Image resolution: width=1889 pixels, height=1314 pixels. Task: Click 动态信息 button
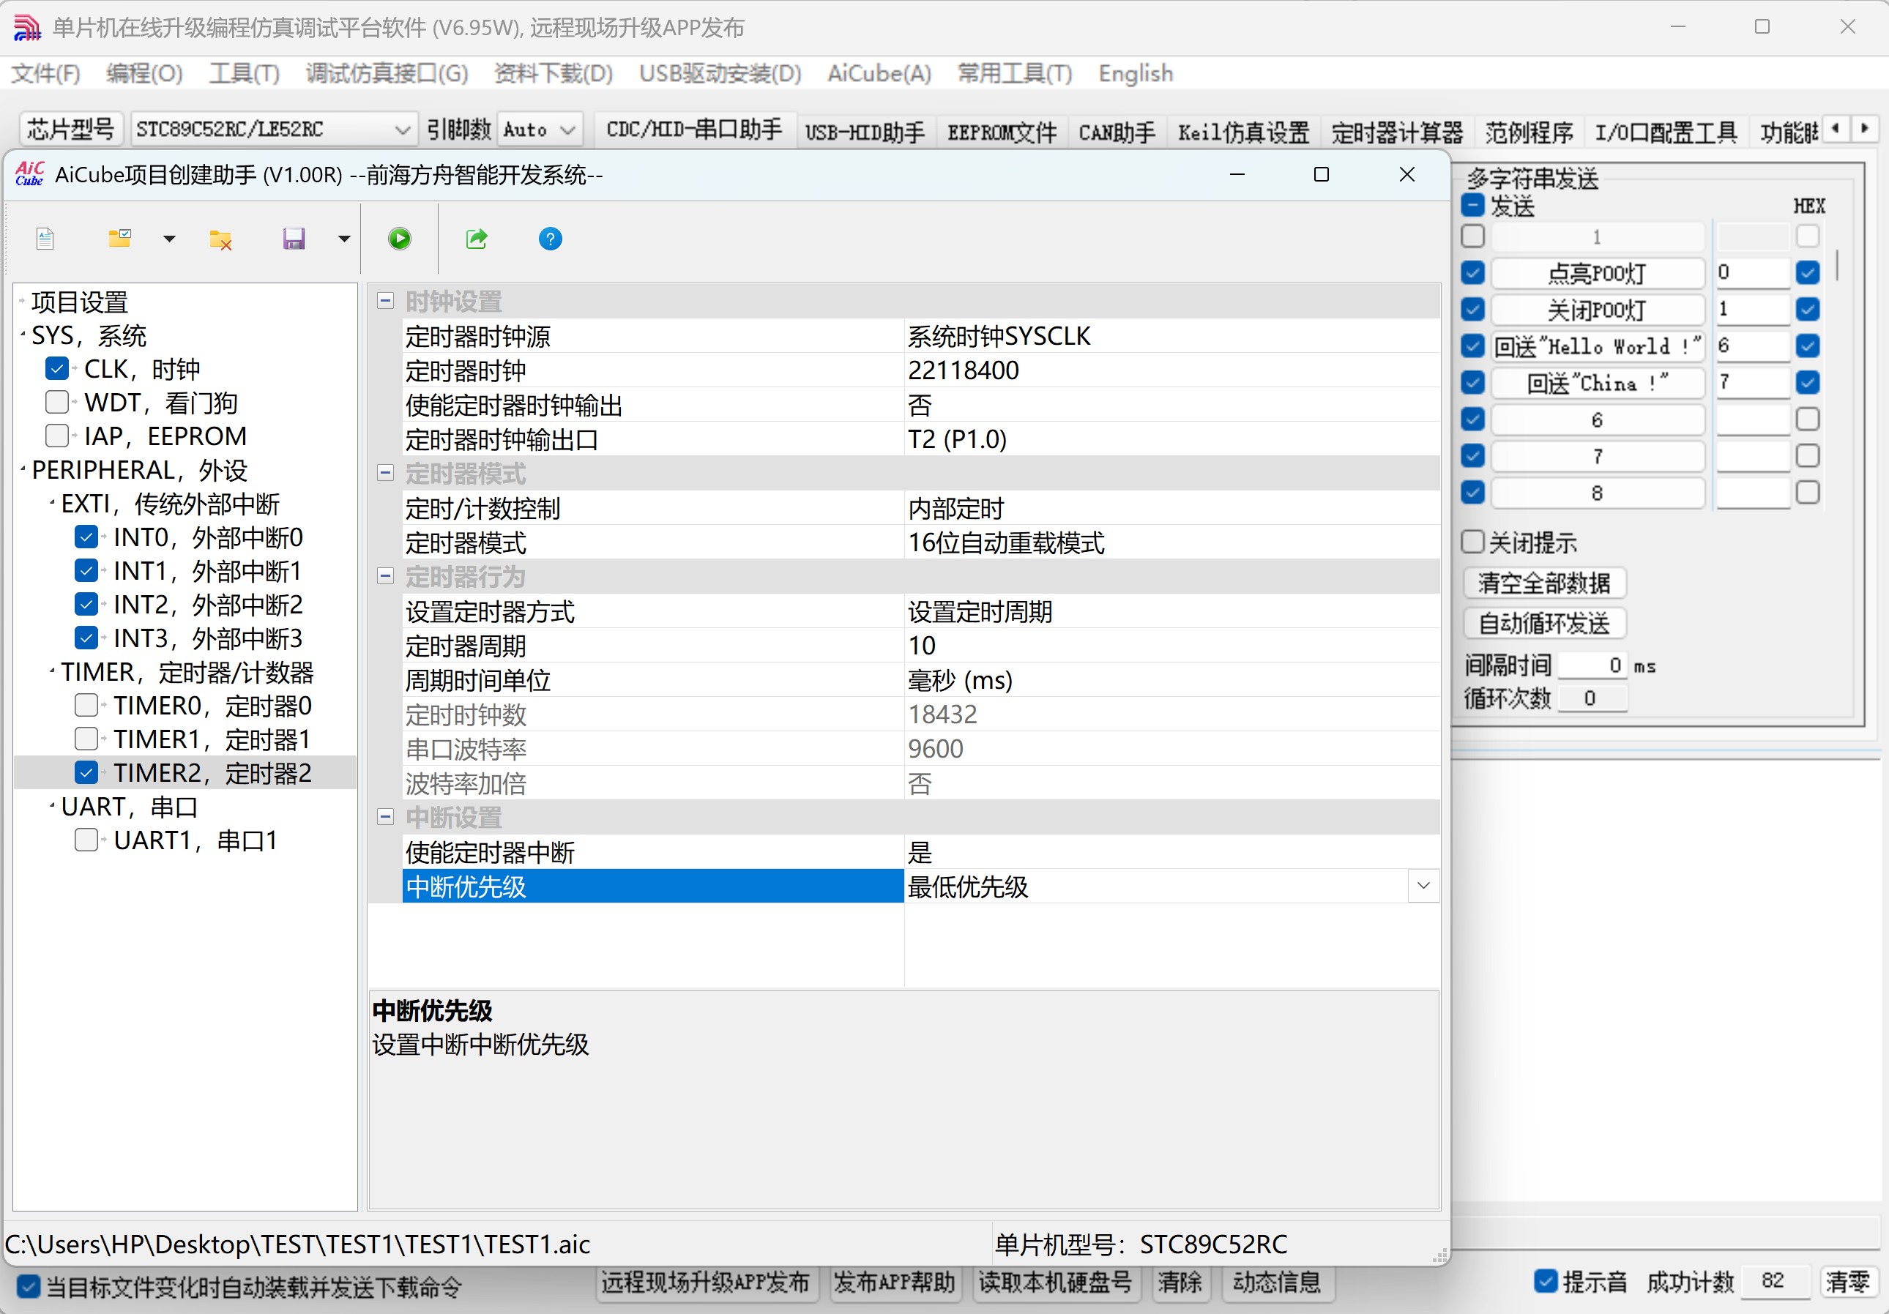(x=1277, y=1282)
